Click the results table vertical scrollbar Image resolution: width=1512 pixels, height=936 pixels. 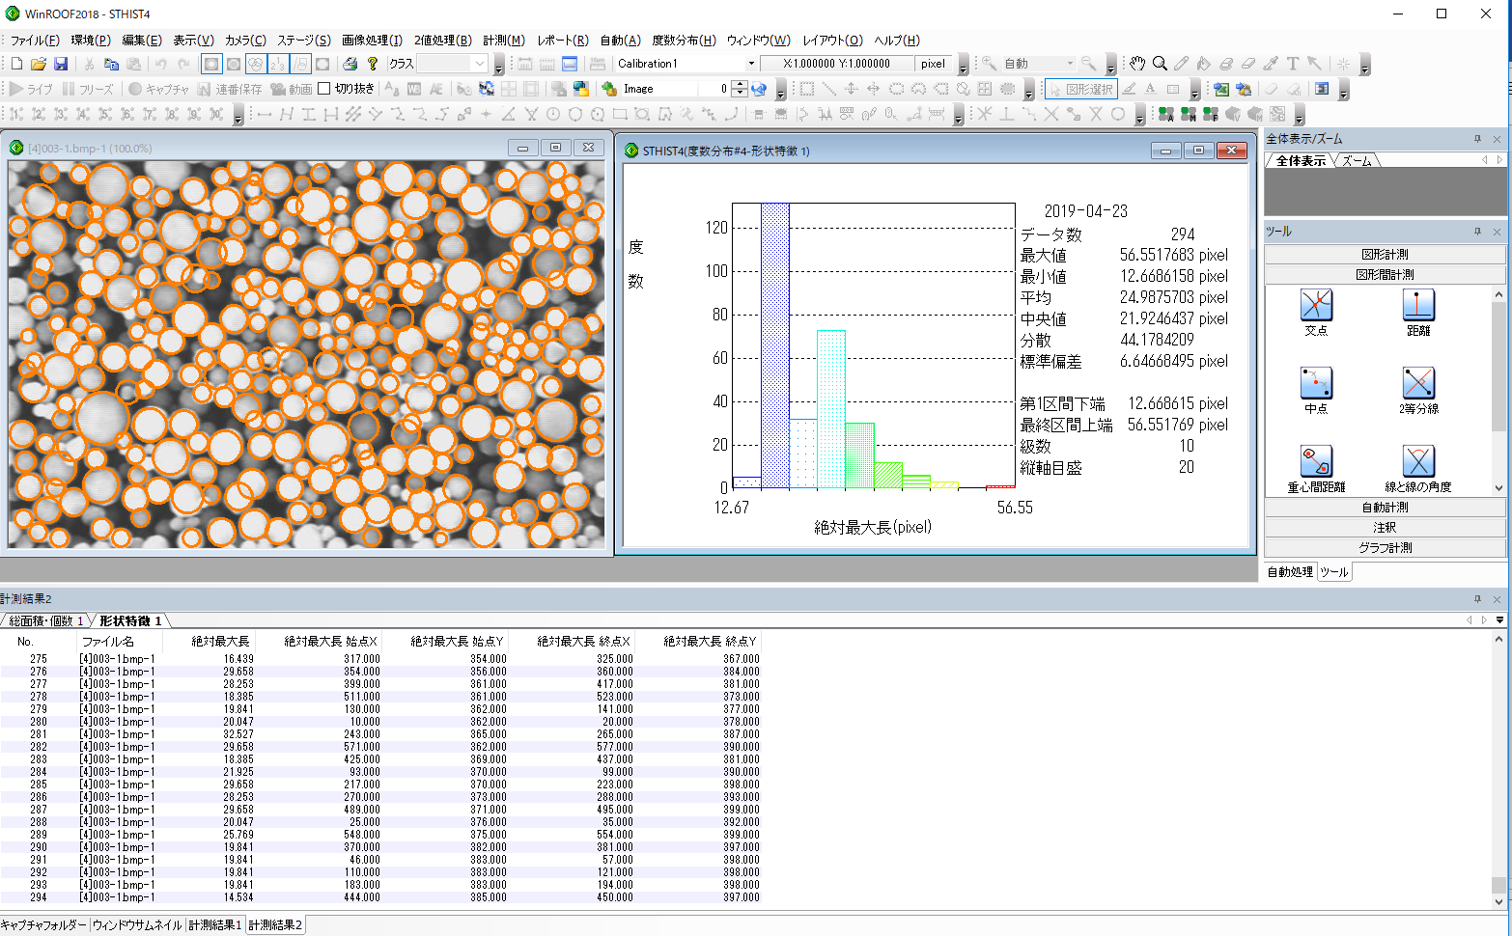pos(1498,772)
